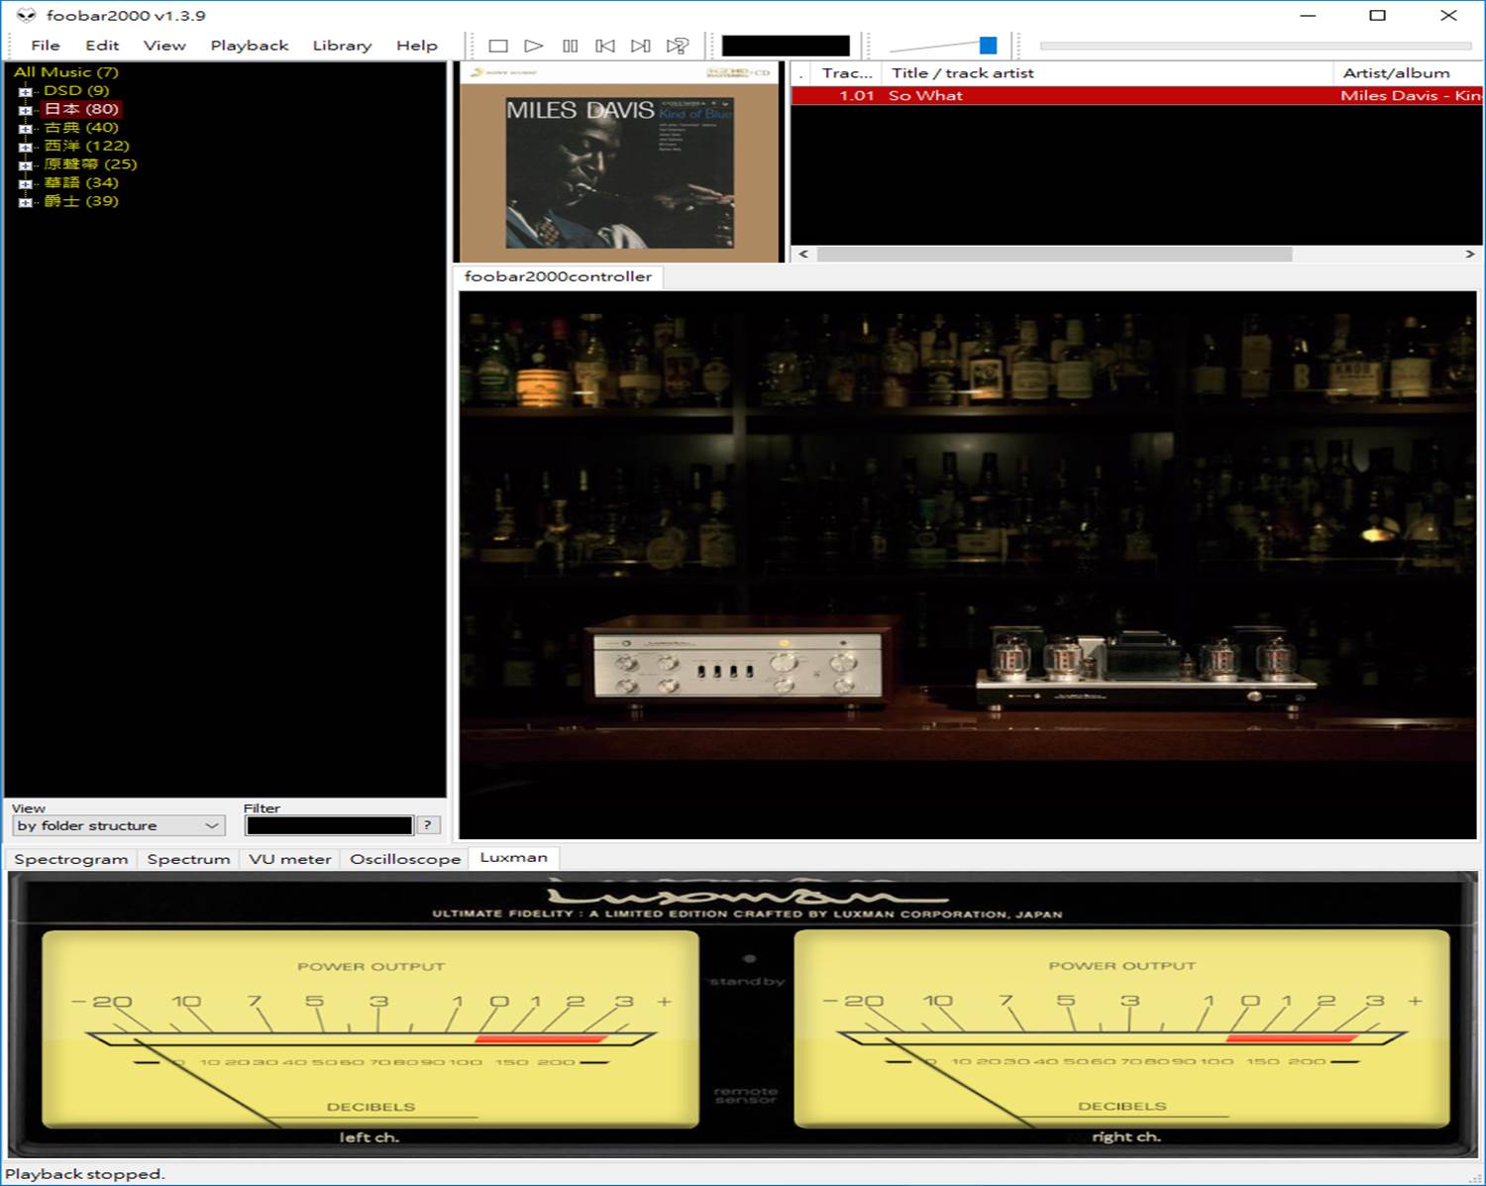Screen dimensions: 1486x1186
Task: Click track number 1.01 cell
Action: [856, 96]
